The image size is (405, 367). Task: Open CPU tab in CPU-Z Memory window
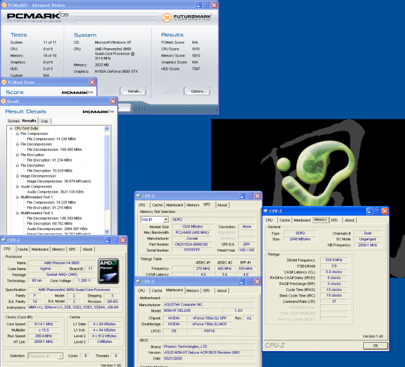[269, 220]
